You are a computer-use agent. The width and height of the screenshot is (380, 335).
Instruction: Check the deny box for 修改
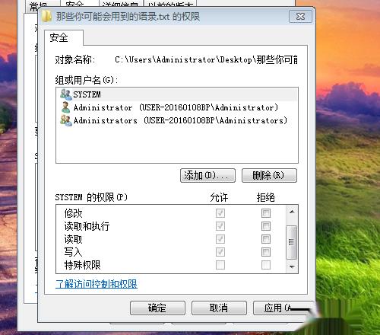[266, 213]
